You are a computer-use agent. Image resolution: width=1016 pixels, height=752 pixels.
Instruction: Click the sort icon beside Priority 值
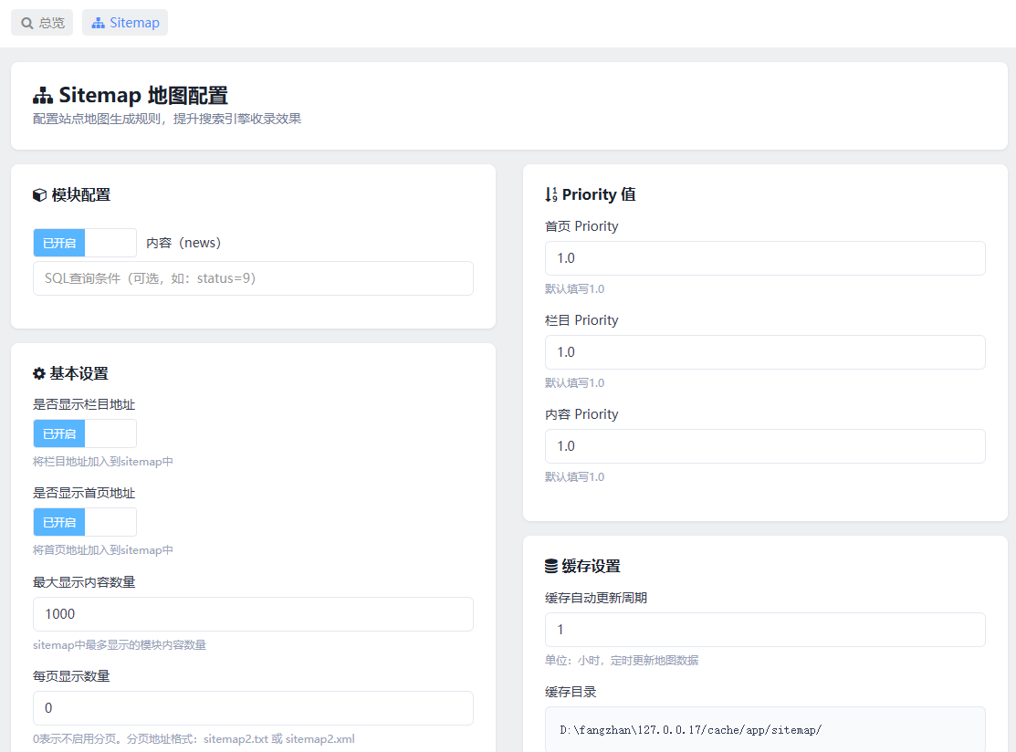[550, 194]
